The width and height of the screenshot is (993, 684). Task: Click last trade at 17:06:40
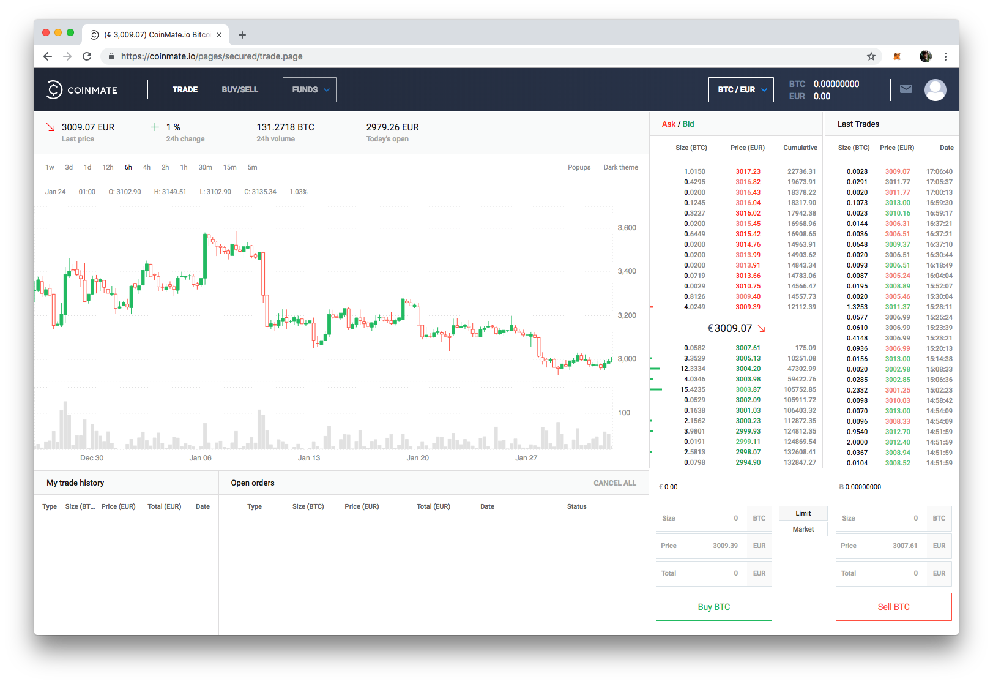[895, 172]
